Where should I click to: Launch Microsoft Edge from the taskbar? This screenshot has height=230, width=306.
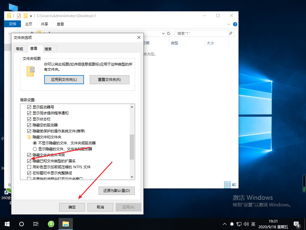tap(51, 224)
